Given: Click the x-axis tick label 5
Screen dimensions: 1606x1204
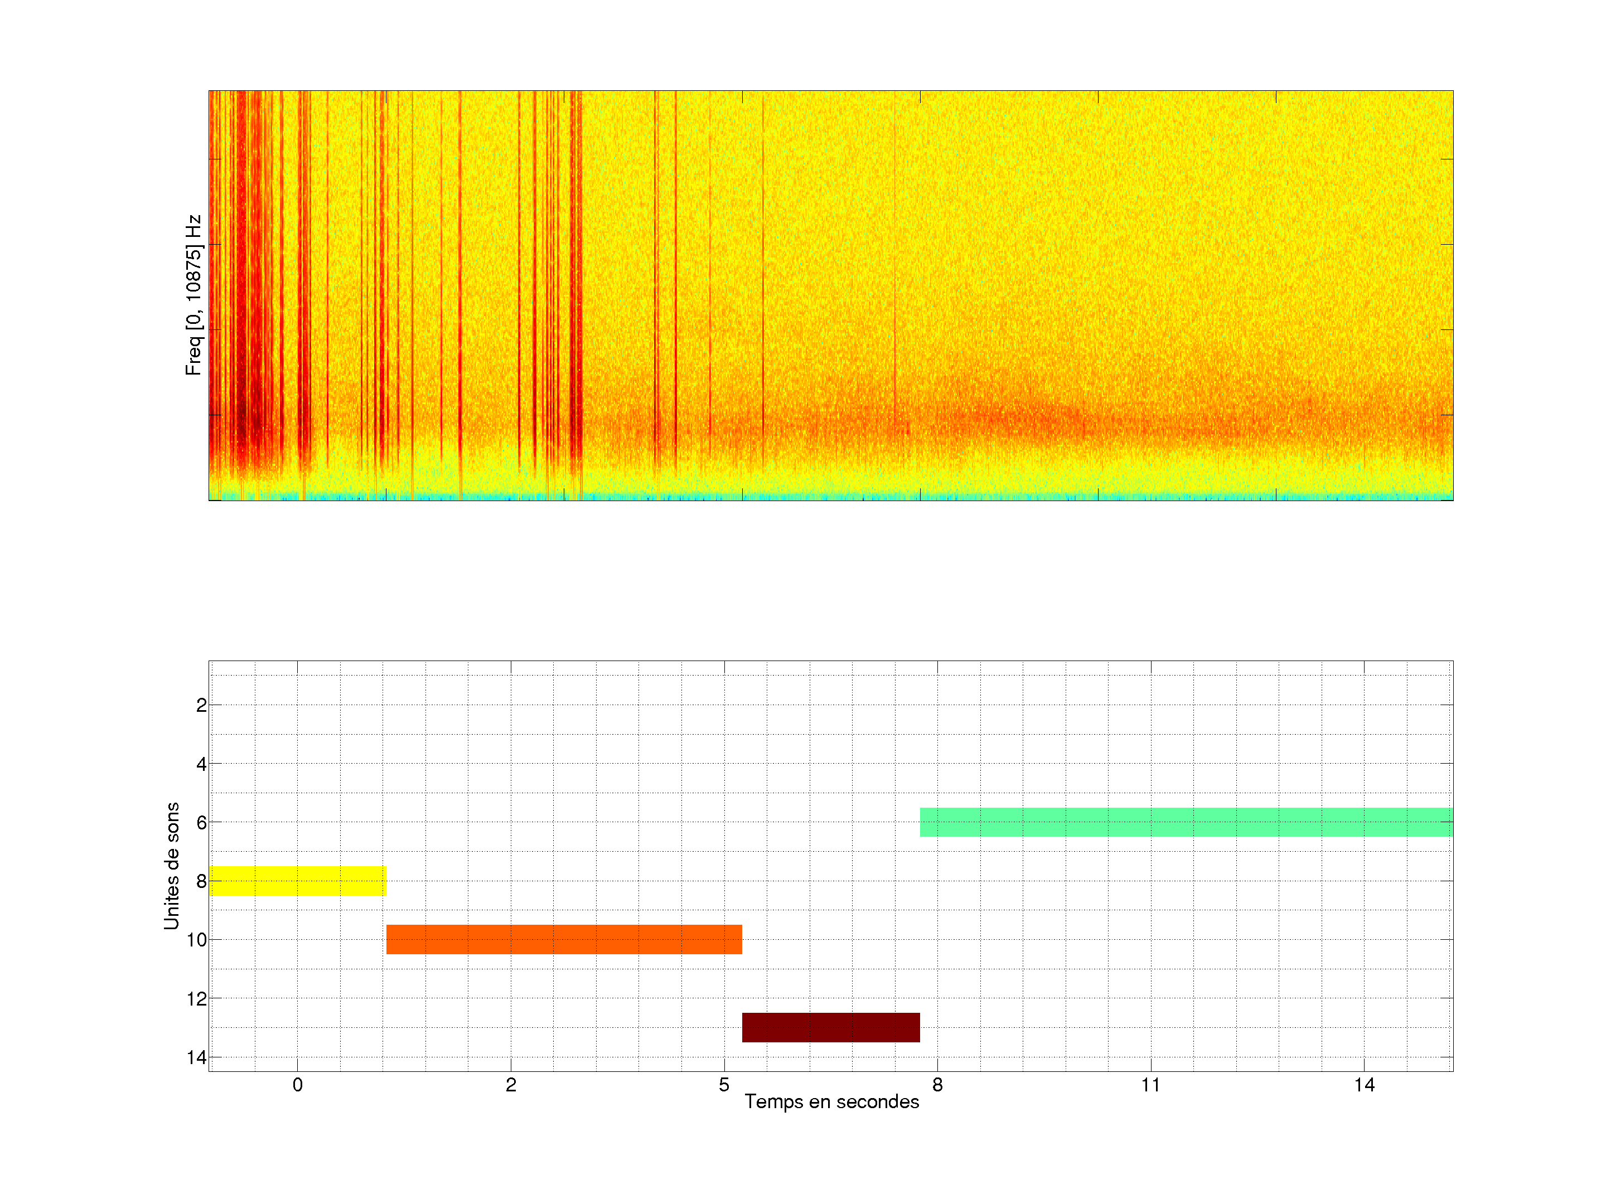Looking at the screenshot, I should [724, 1085].
